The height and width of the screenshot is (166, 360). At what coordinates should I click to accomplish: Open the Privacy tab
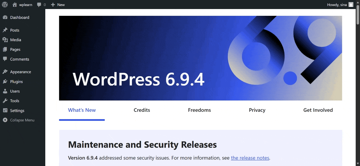coord(257,110)
